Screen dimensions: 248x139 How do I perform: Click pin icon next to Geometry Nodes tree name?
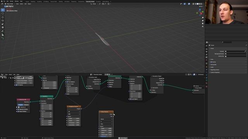pos(112,75)
